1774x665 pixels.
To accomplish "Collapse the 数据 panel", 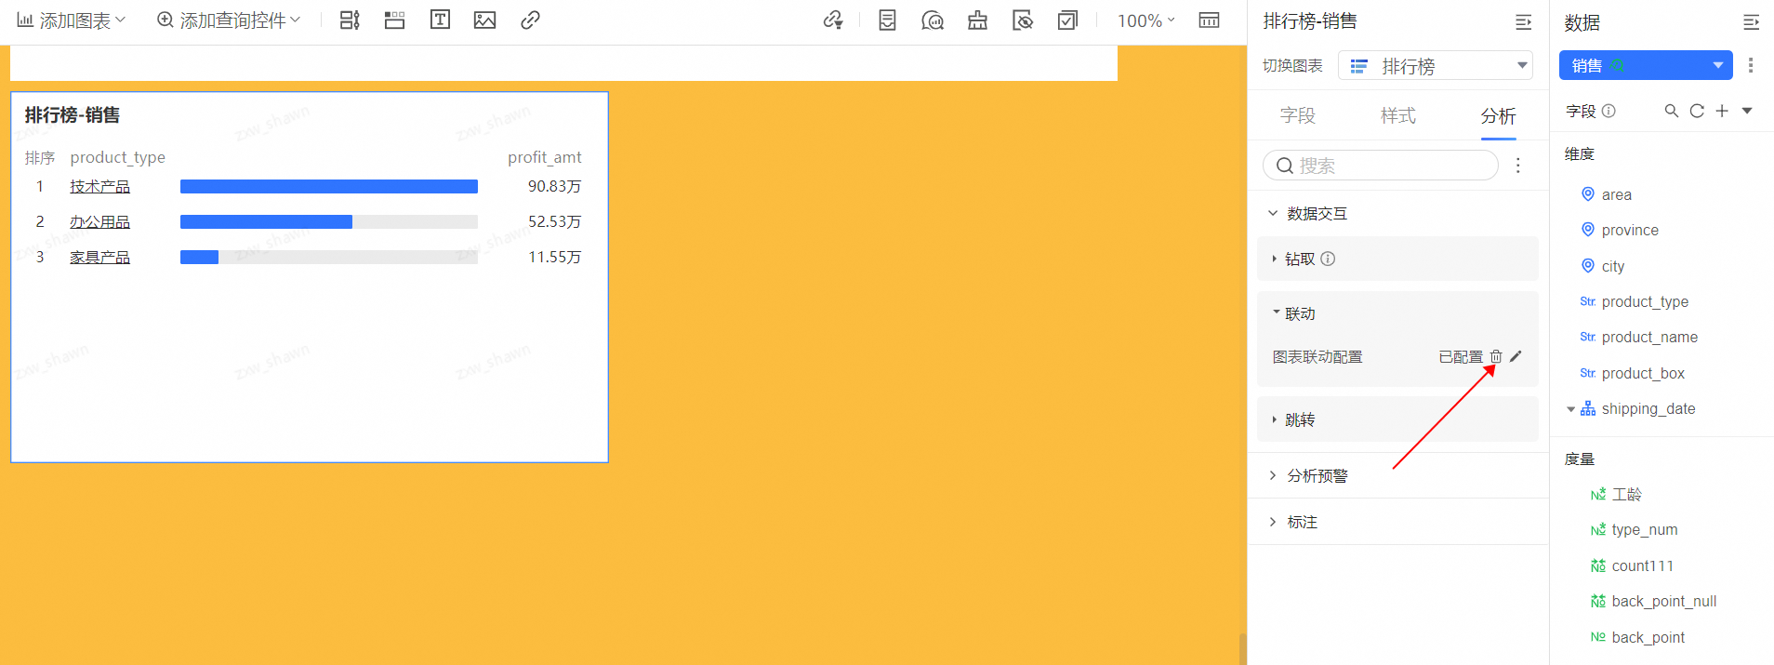I will click(1751, 21).
